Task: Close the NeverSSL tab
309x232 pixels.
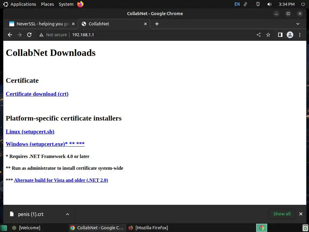Action: 73,24
